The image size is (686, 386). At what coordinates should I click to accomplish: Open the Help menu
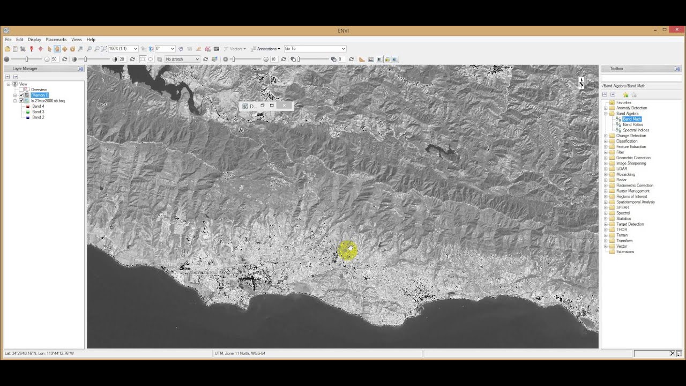pyautogui.click(x=91, y=40)
